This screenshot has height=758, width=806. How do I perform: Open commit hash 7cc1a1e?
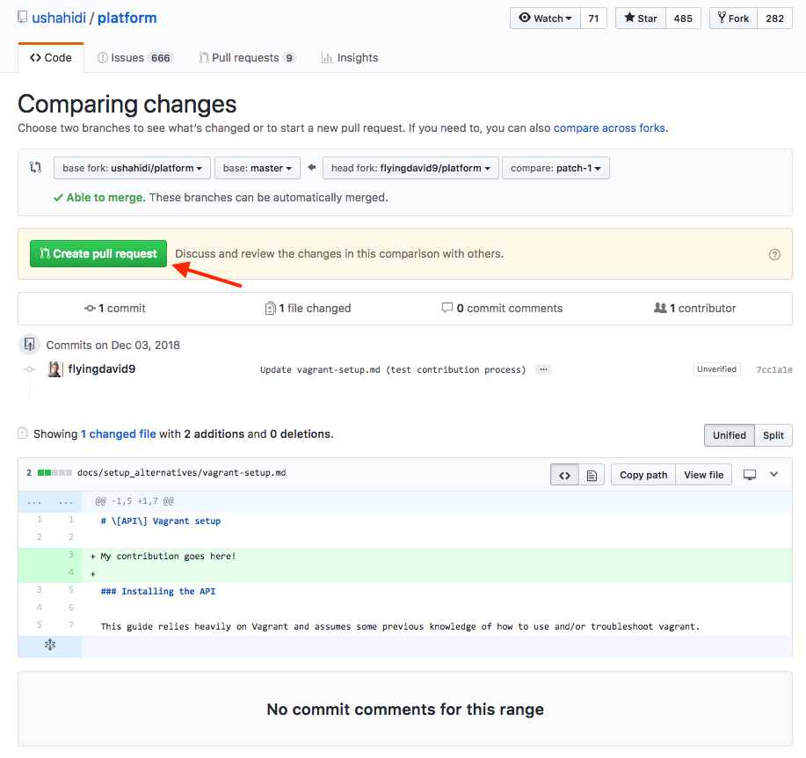[x=773, y=370]
